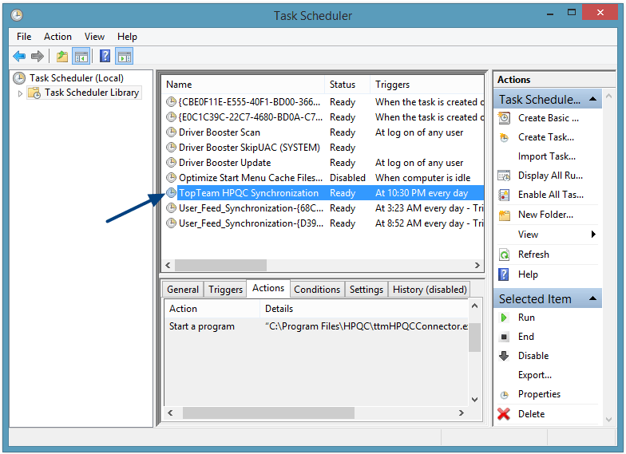626x454 pixels.
Task: Select the Driver Booster Update task
Action: tap(224, 163)
